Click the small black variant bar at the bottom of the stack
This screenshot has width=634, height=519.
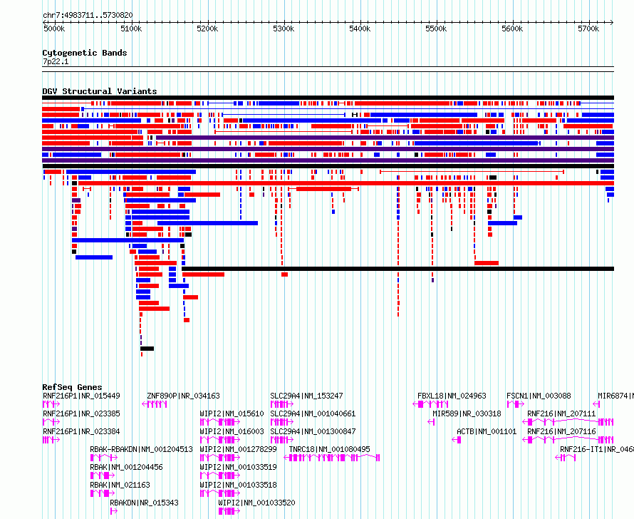147,349
